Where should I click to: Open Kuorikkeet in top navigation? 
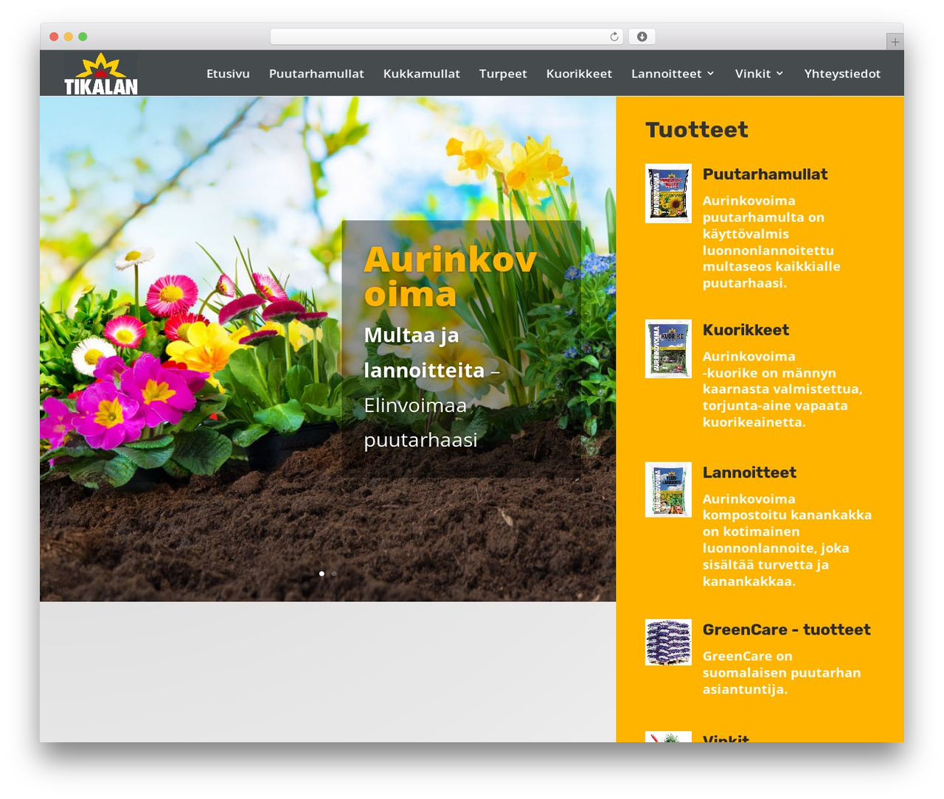point(579,74)
